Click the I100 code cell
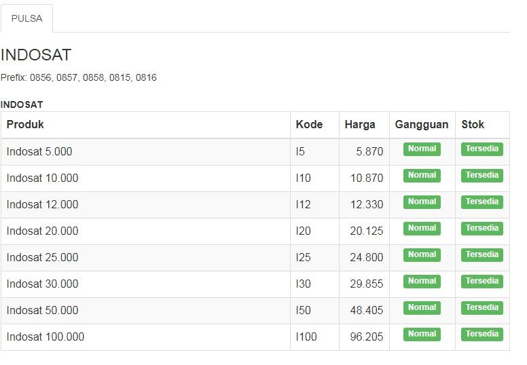527x365 pixels. coord(314,337)
